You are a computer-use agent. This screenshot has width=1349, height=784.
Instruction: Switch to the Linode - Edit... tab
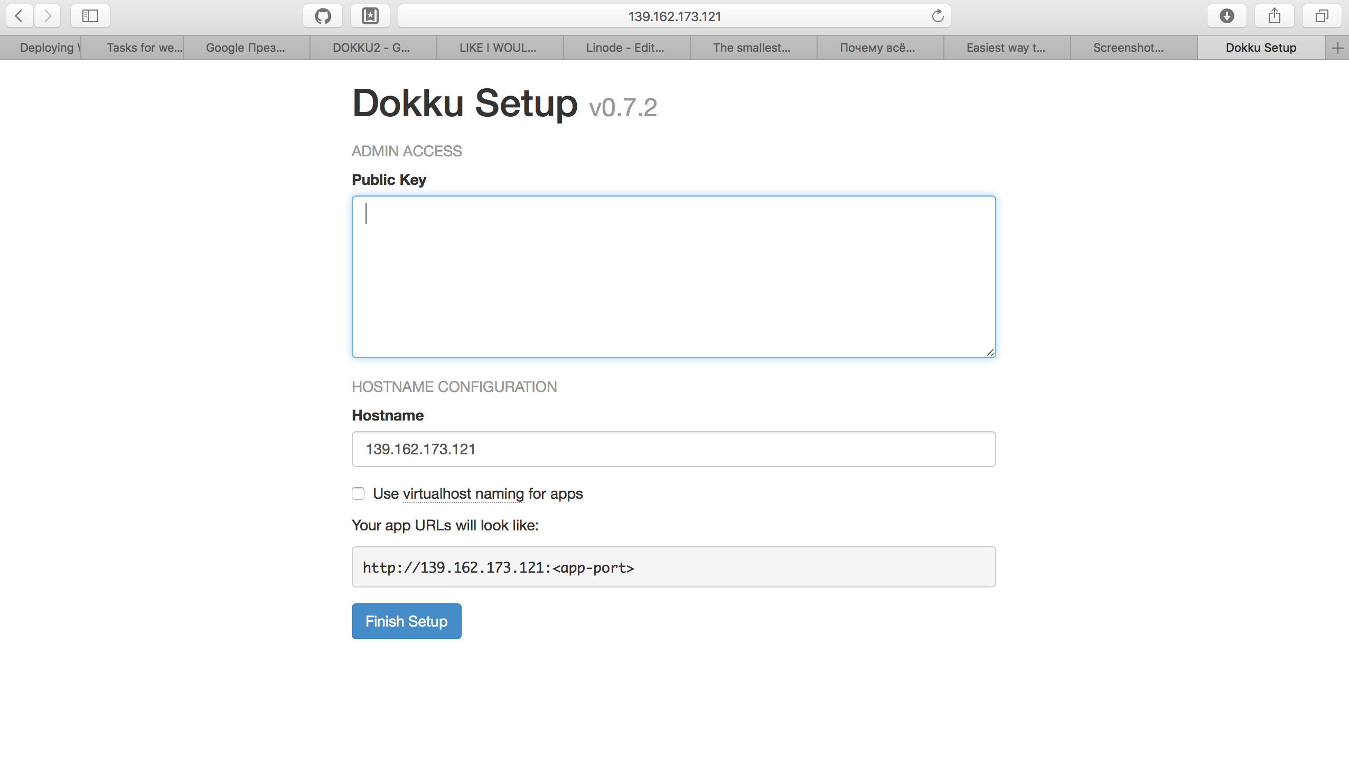tap(627, 48)
